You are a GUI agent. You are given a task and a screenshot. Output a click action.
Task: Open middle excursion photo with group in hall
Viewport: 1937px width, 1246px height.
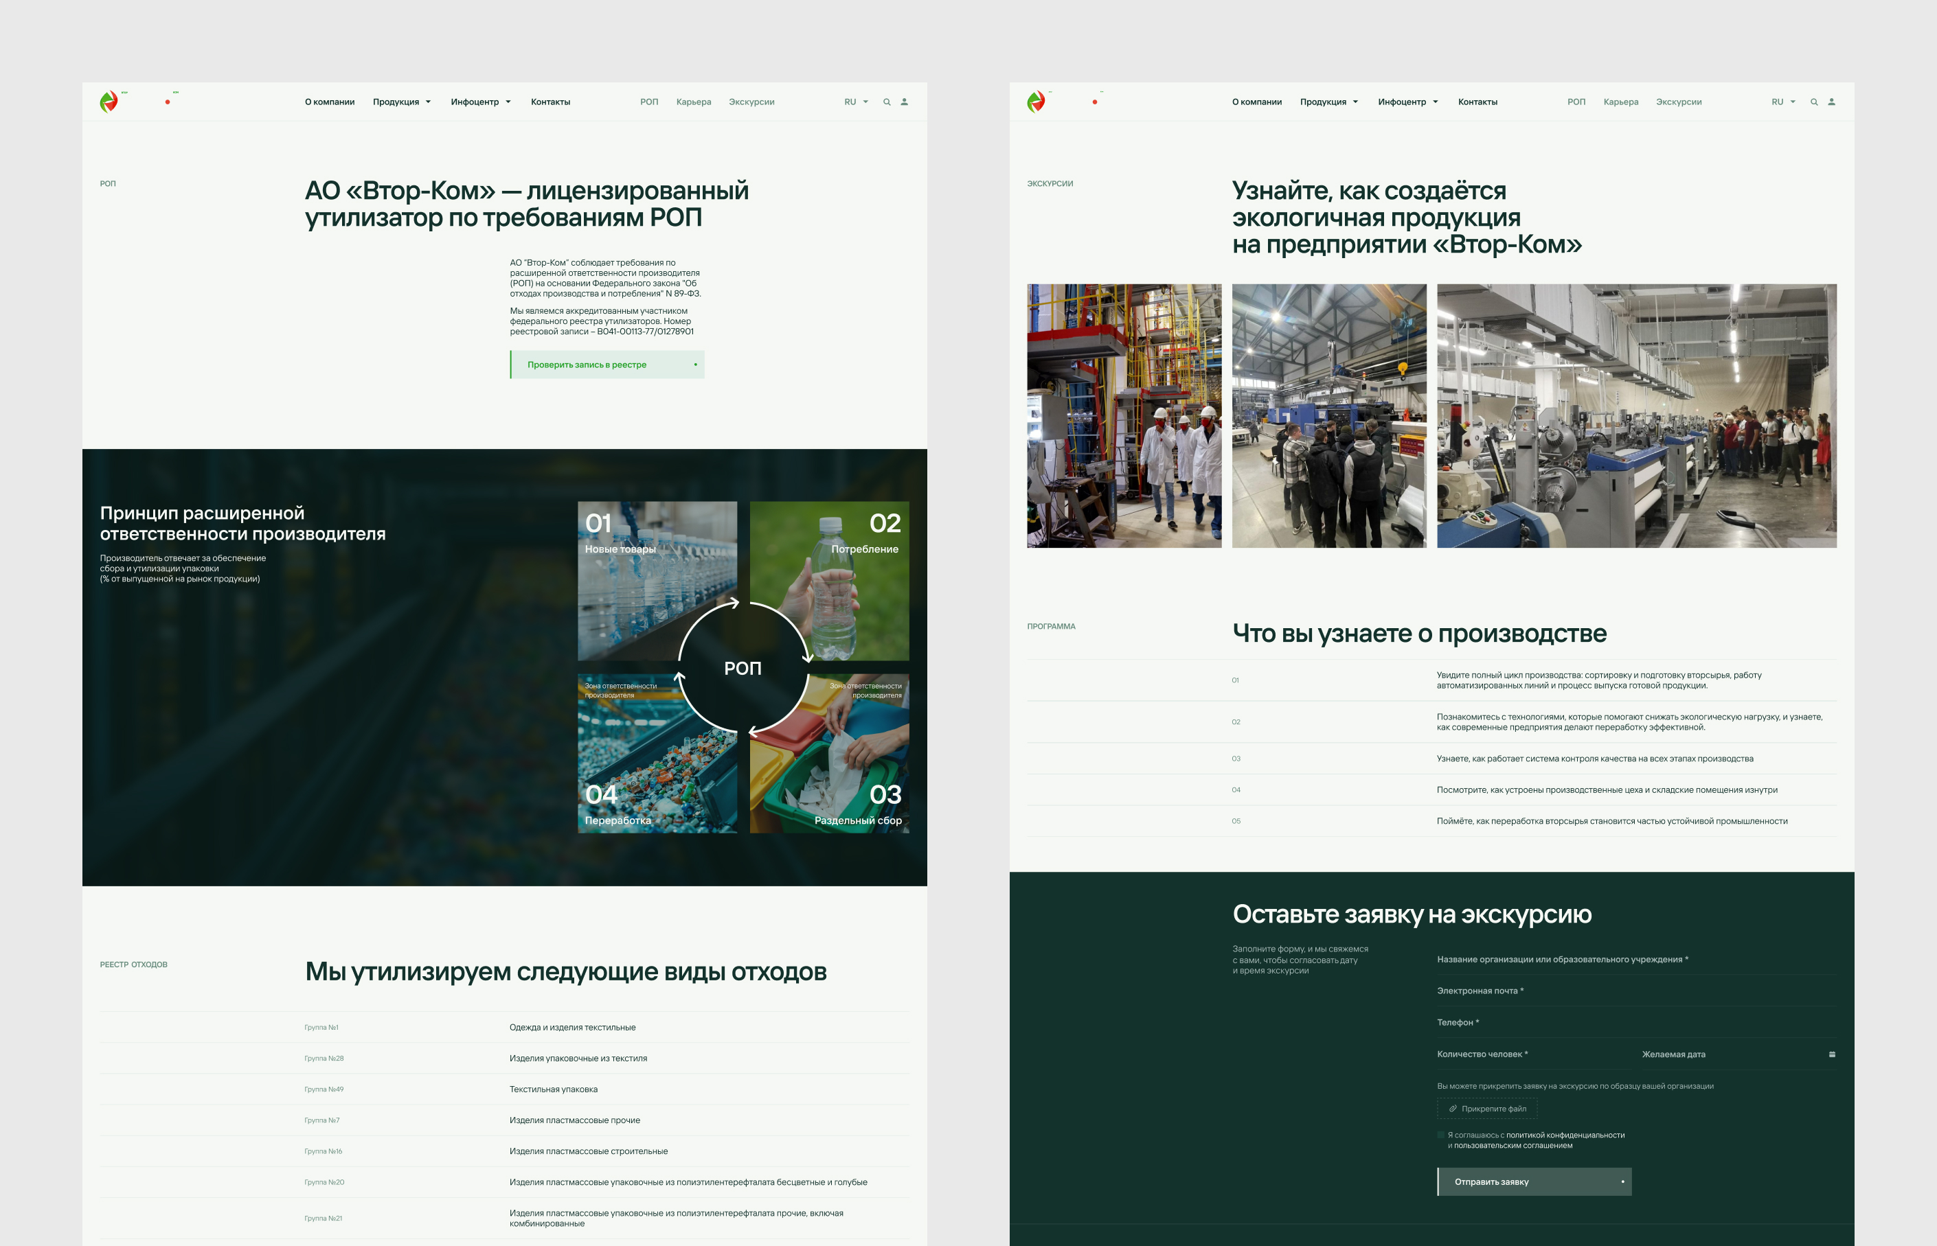pos(1329,416)
